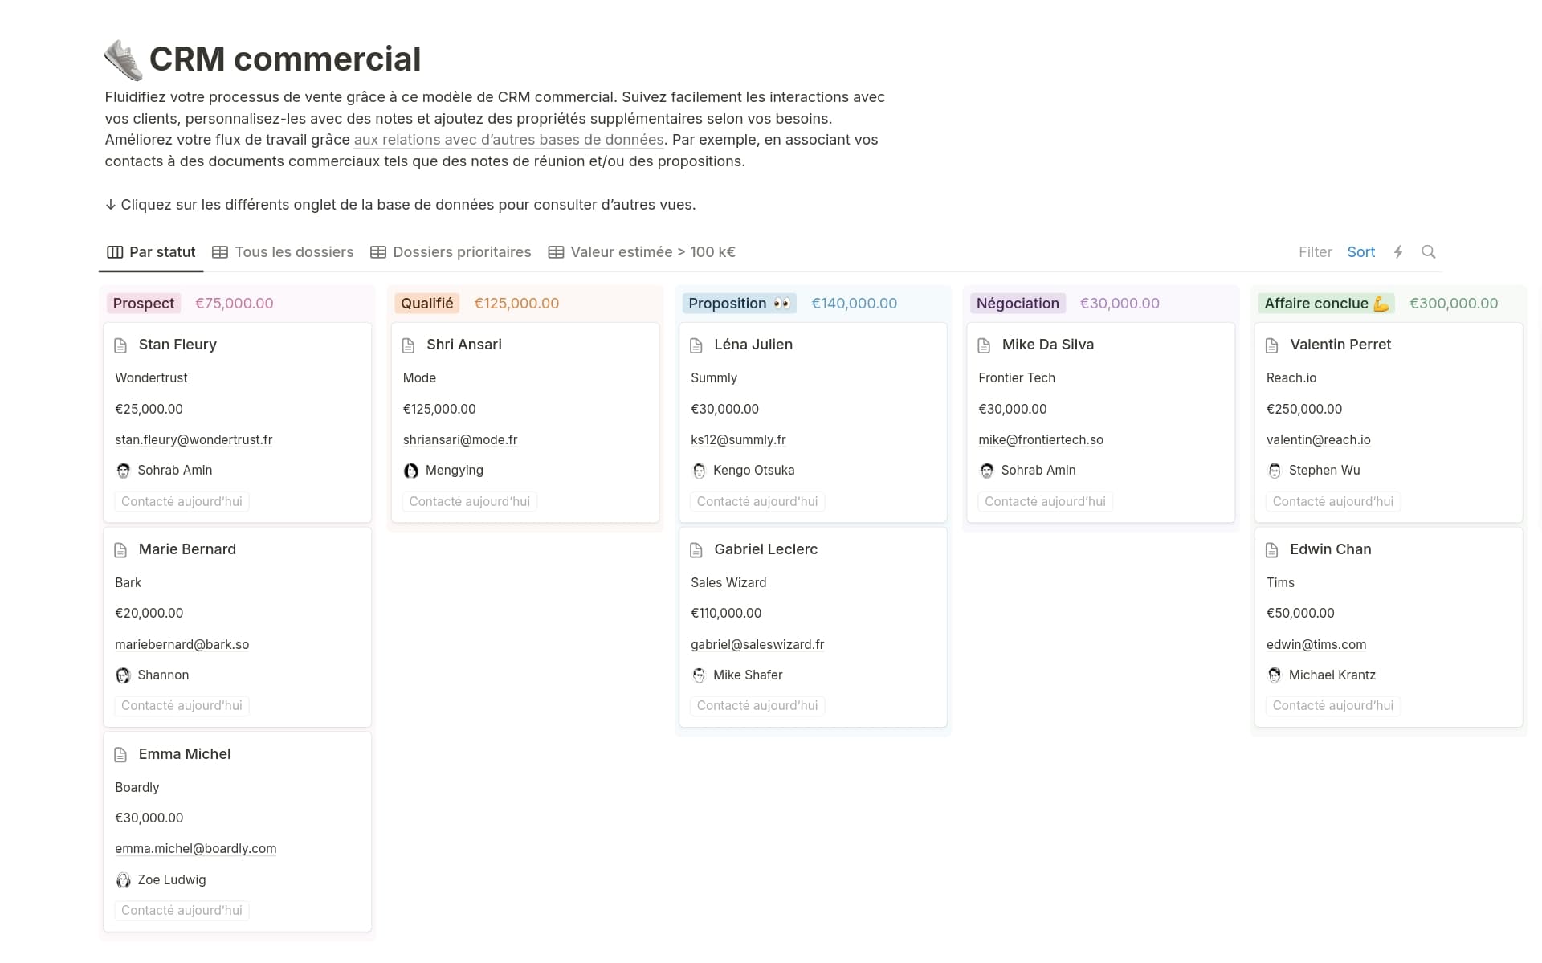Click page icon on Shri Ansari card

click(x=409, y=345)
